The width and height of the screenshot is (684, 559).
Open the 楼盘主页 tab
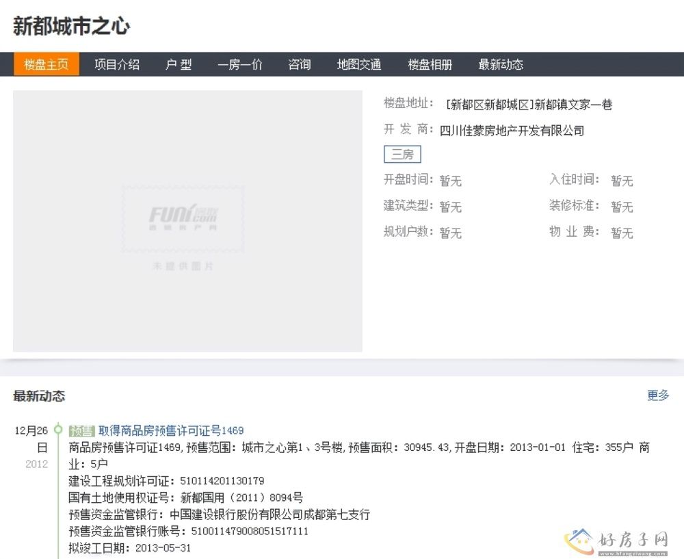pyautogui.click(x=46, y=64)
